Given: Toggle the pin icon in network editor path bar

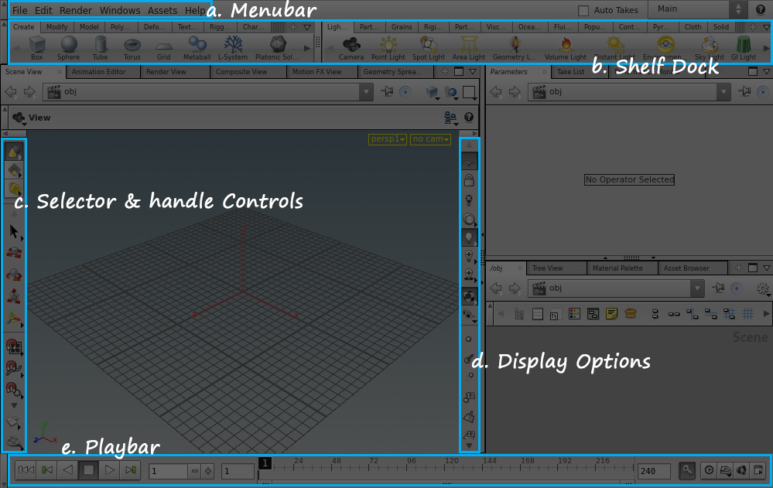Looking at the screenshot, I should tap(719, 288).
